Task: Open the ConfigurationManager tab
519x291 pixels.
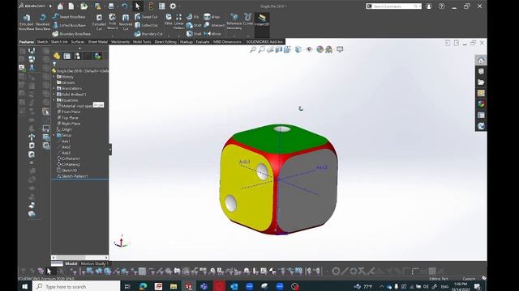Action: pos(77,56)
